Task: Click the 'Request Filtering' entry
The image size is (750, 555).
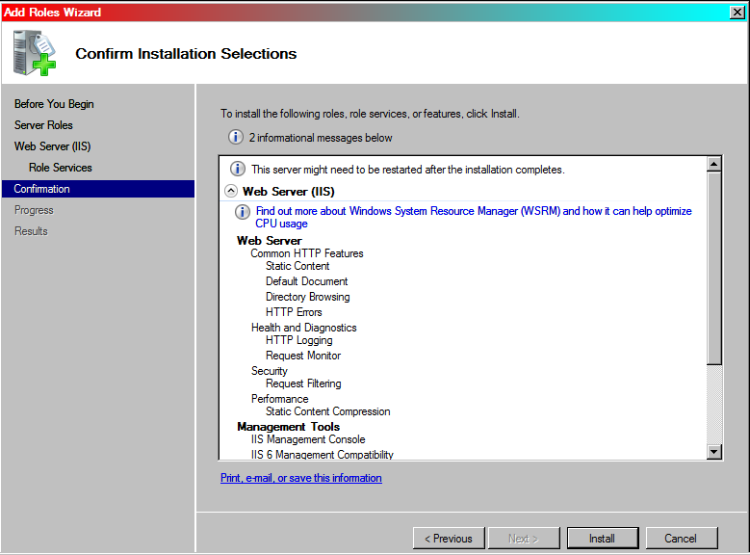Action: 303,383
